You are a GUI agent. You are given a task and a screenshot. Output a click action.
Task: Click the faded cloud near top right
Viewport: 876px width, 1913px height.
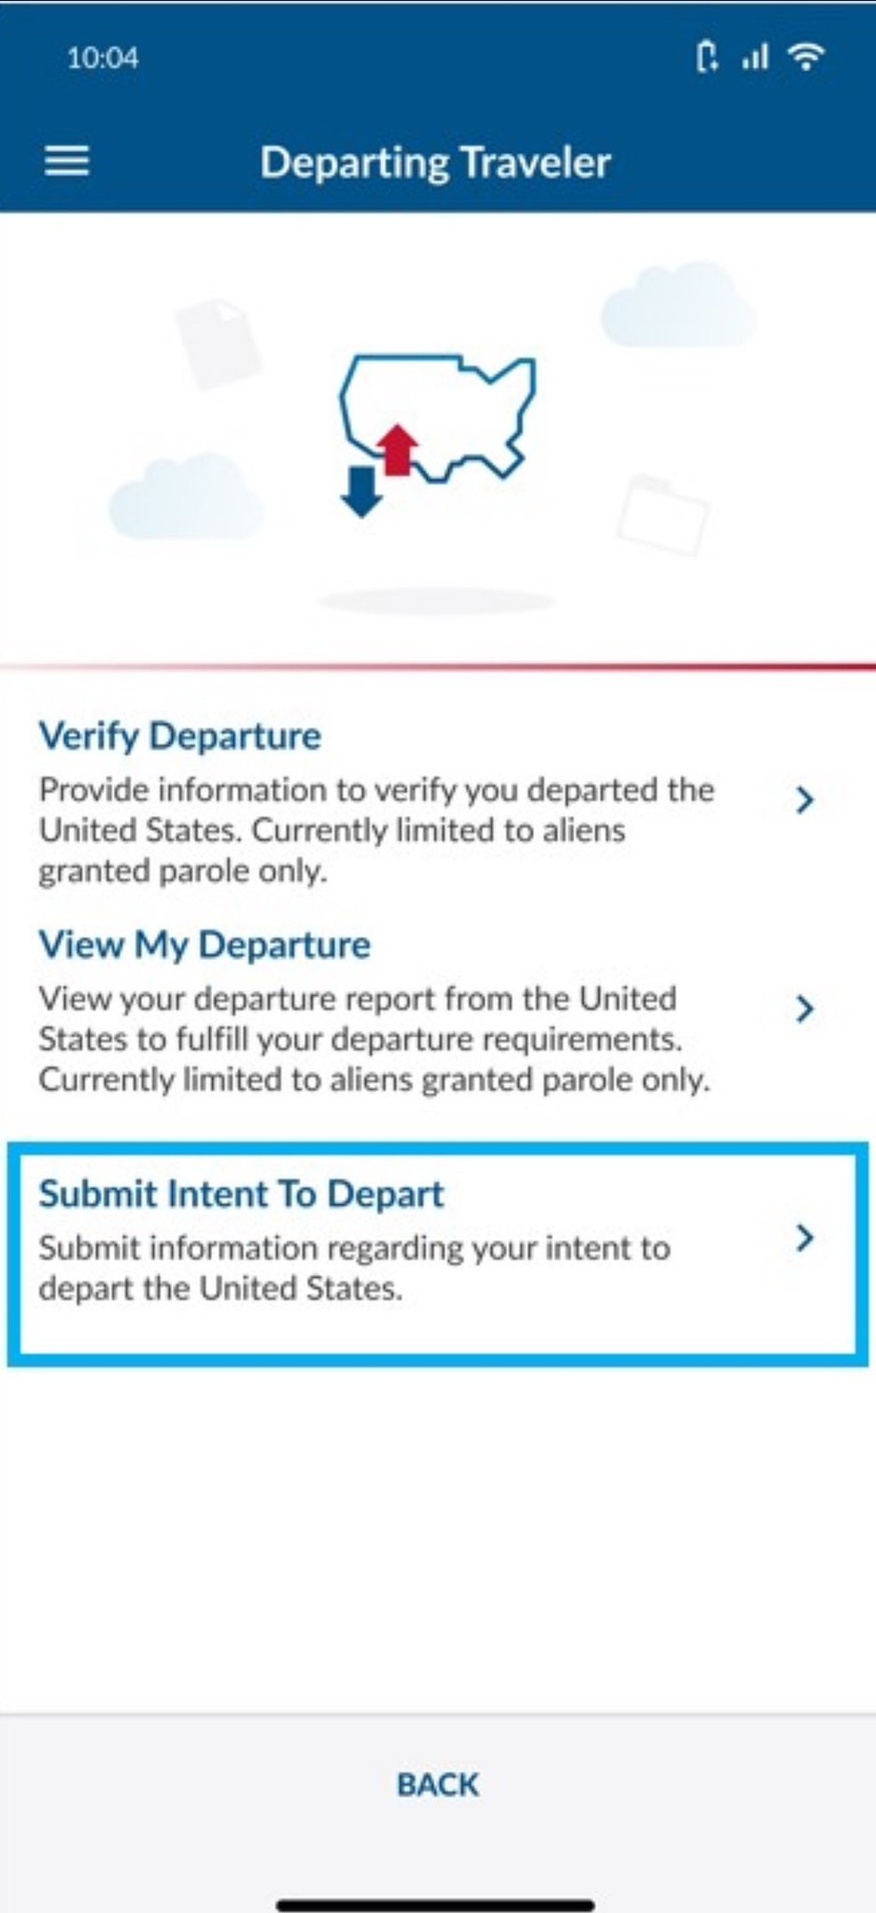point(678,305)
